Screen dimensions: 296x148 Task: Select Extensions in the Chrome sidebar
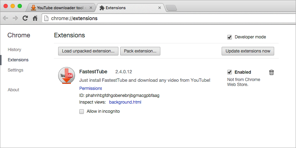tap(18, 60)
